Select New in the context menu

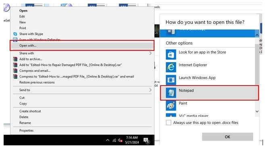23,22
